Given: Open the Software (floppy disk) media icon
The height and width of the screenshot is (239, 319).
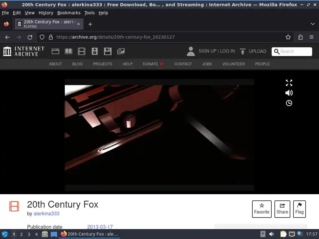Looking at the screenshot, I should pos(107,51).
